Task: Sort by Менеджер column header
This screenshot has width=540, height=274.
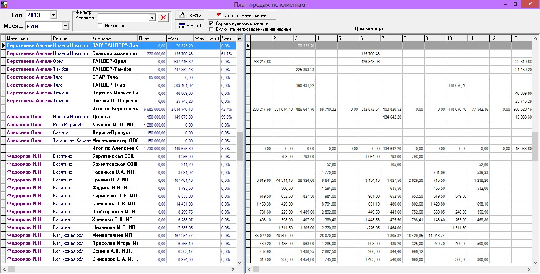Action: 29,38
